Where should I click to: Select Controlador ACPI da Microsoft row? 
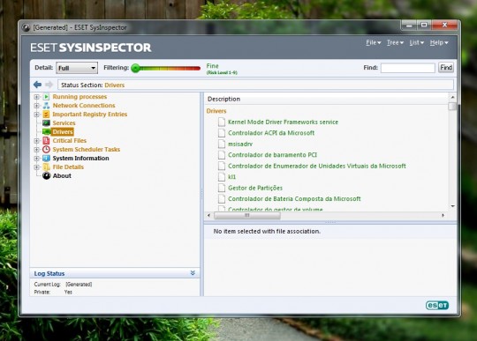[271, 133]
